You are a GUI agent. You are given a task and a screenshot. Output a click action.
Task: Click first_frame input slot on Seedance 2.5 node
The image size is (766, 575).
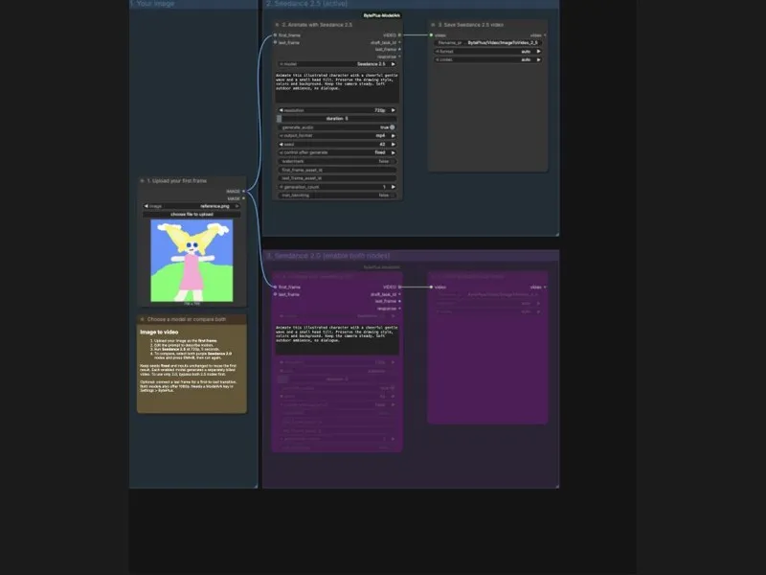(x=275, y=35)
